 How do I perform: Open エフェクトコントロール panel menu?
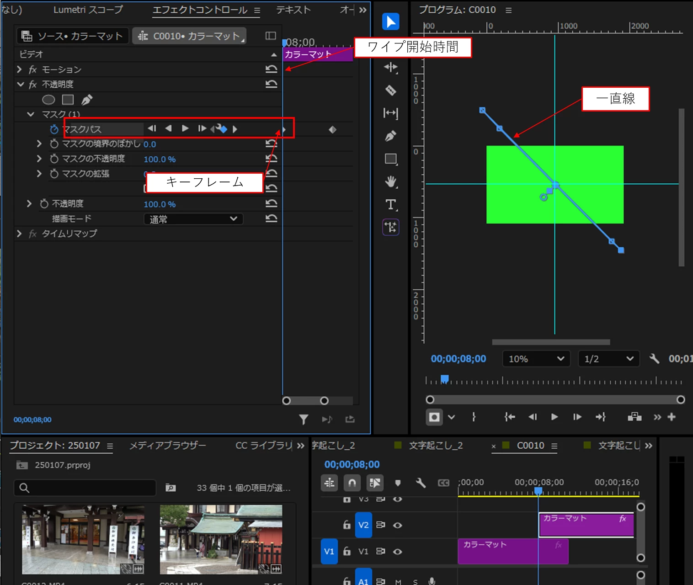257,10
